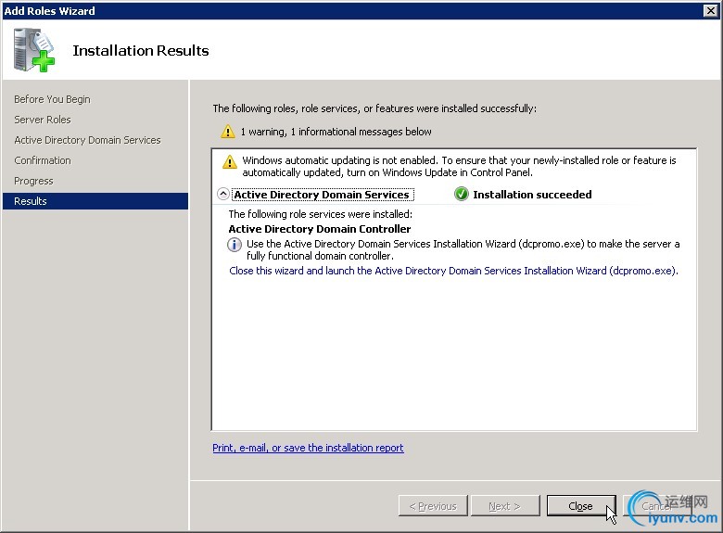This screenshot has width=723, height=533.
Task: Click the Active Directory Domain Controller text
Action: click(x=320, y=229)
